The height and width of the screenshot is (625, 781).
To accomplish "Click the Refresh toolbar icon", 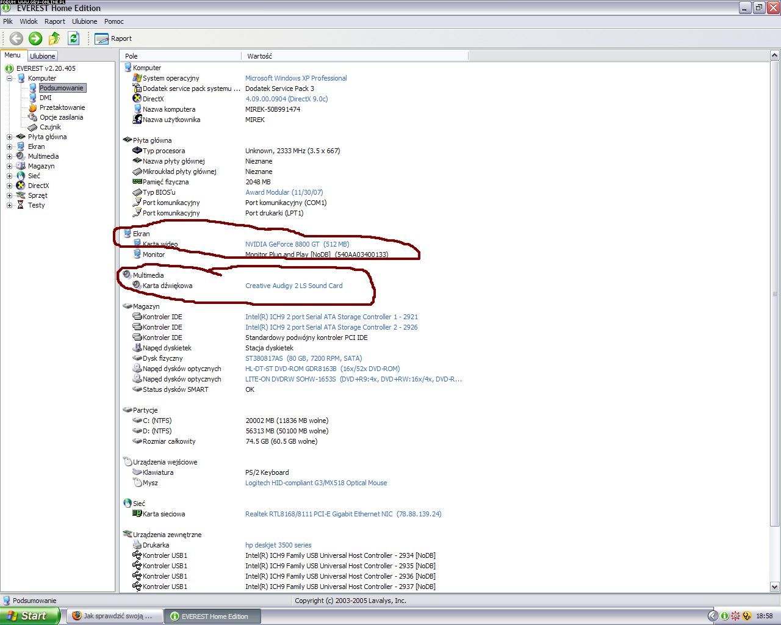I will click(x=74, y=38).
